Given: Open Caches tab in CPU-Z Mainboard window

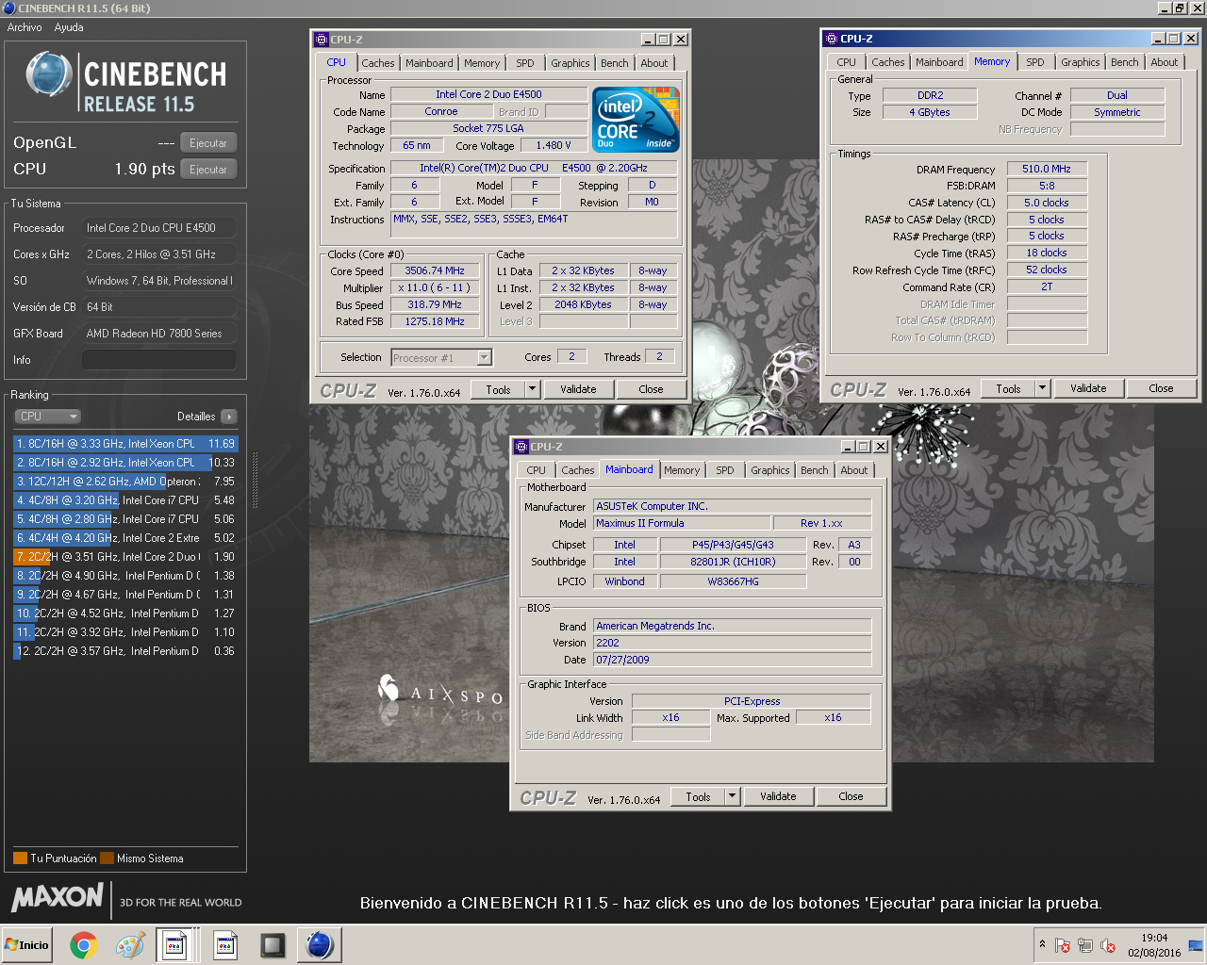Looking at the screenshot, I should (x=578, y=470).
